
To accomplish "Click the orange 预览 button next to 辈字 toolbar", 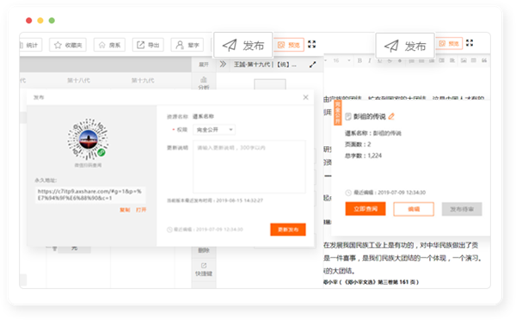I will coord(289,45).
